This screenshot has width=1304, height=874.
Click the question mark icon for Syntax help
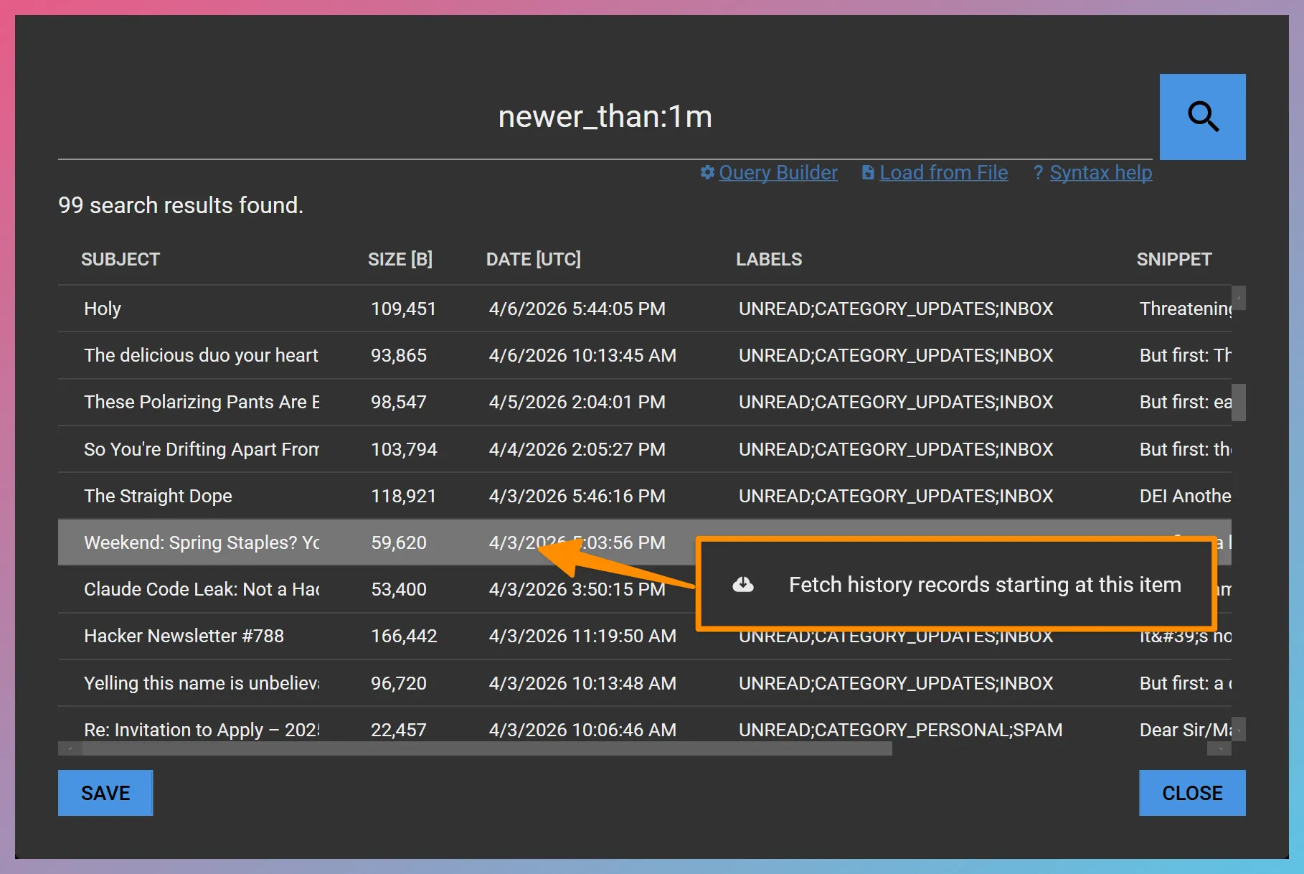[x=1038, y=173]
